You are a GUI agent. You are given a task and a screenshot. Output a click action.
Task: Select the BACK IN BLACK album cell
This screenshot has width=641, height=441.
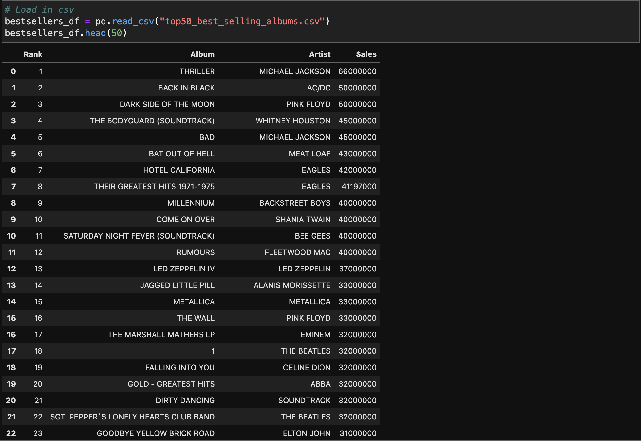[186, 88]
